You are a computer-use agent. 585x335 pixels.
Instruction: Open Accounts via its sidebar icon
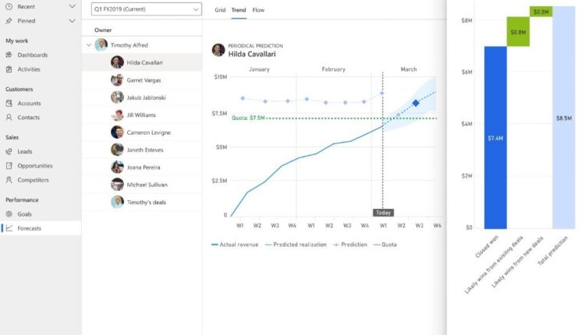point(9,104)
